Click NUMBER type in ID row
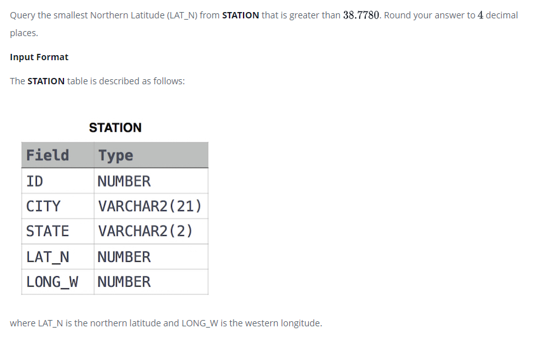534x339 pixels. coord(151,181)
